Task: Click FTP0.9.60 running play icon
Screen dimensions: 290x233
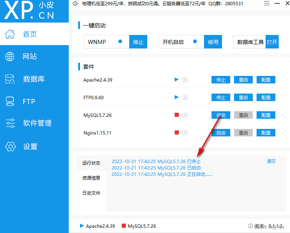Action: 177,97
